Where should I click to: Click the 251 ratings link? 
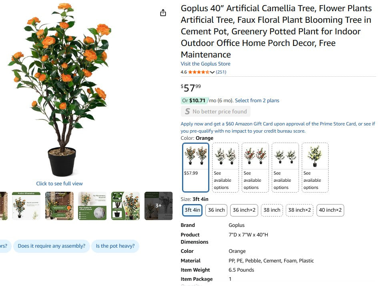[221, 72]
